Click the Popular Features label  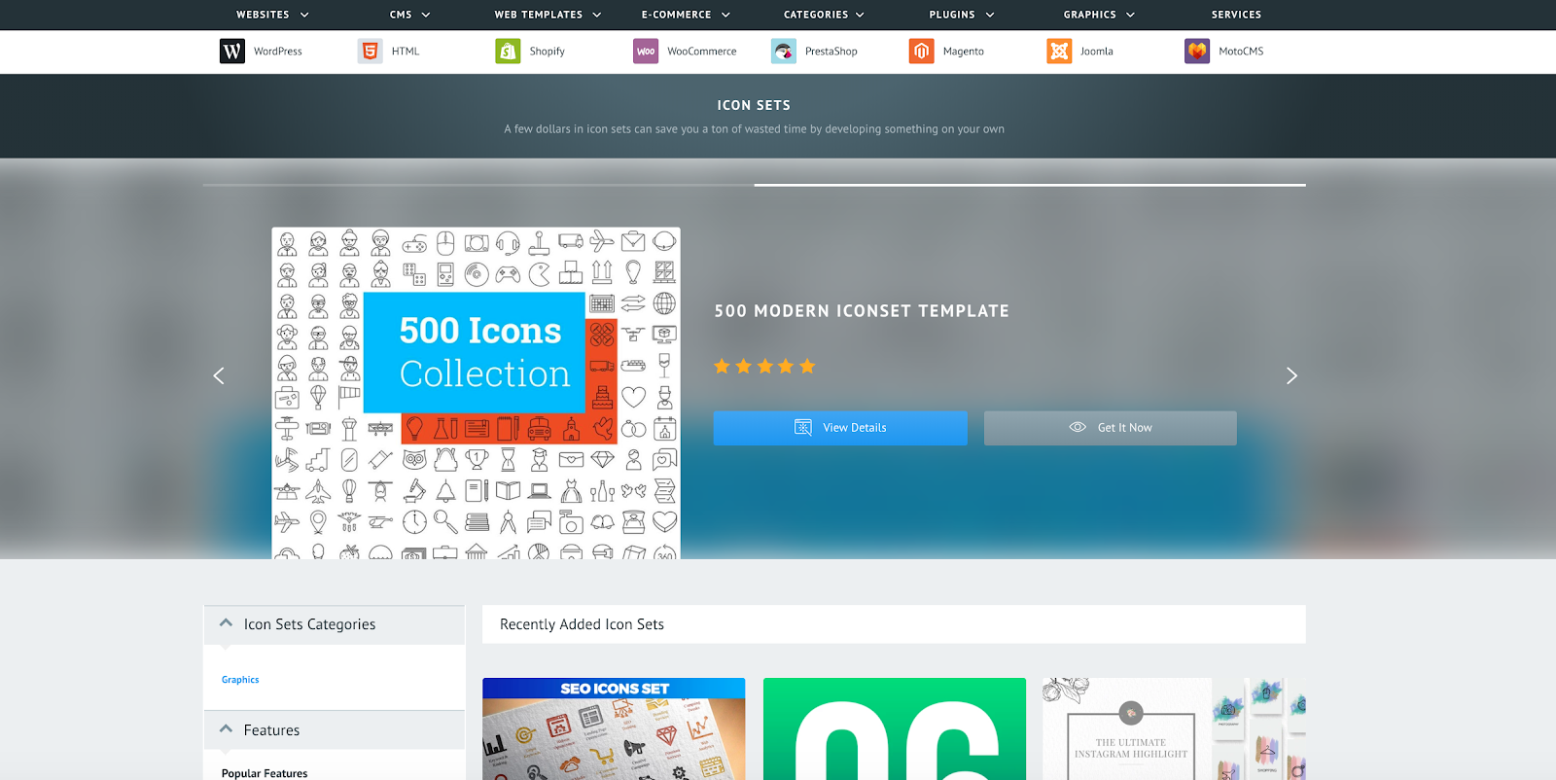click(x=265, y=773)
